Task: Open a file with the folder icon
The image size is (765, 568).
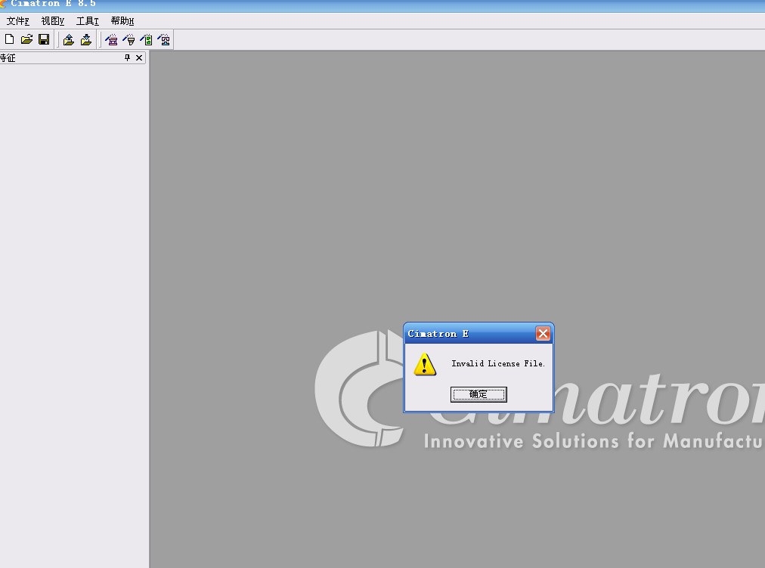Action: [x=26, y=39]
